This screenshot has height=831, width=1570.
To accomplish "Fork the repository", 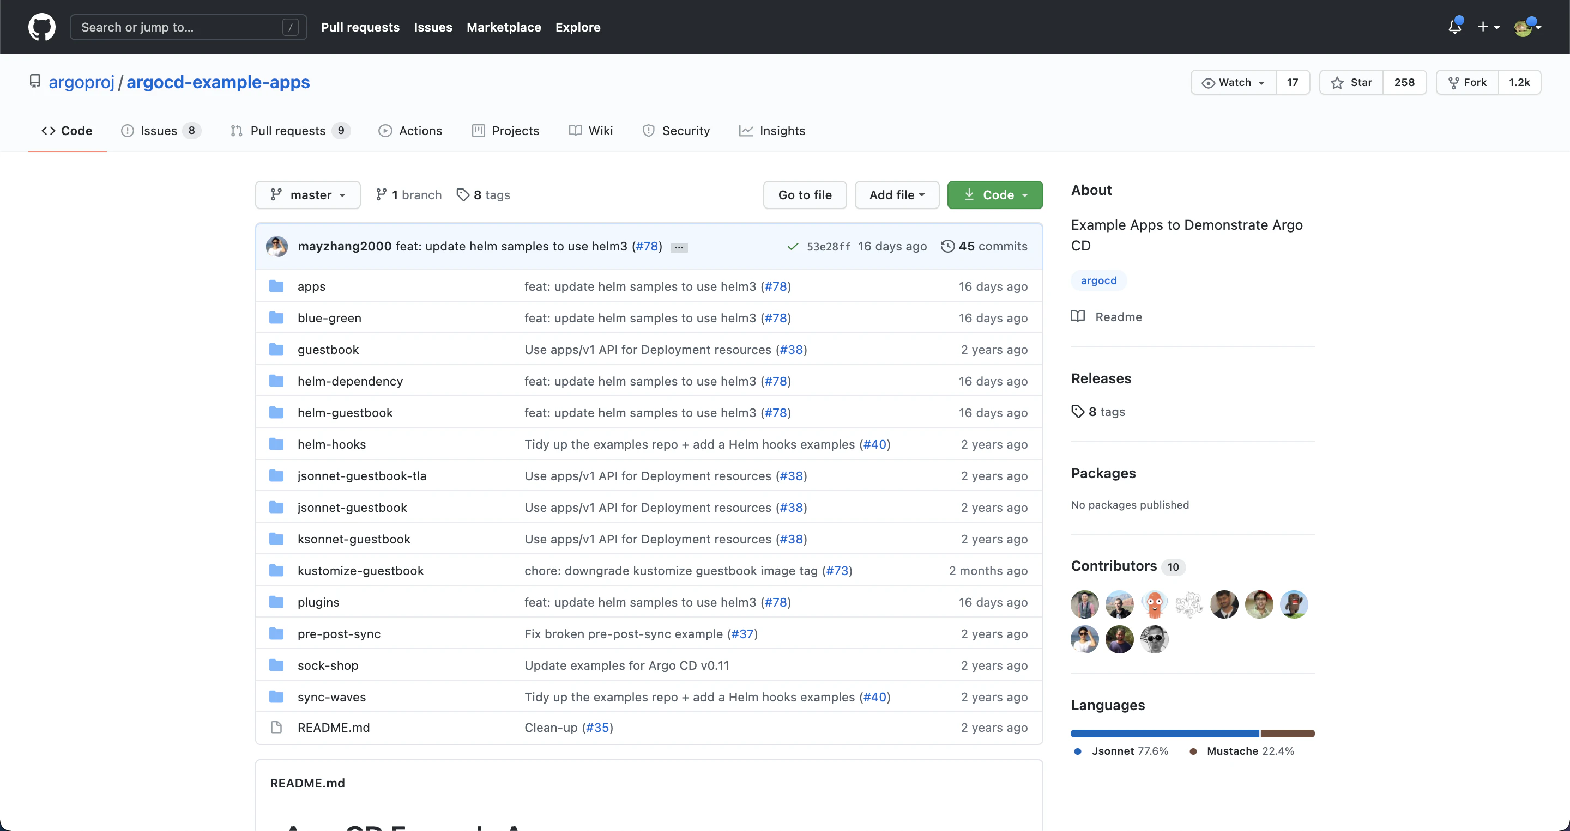I will (x=1468, y=82).
